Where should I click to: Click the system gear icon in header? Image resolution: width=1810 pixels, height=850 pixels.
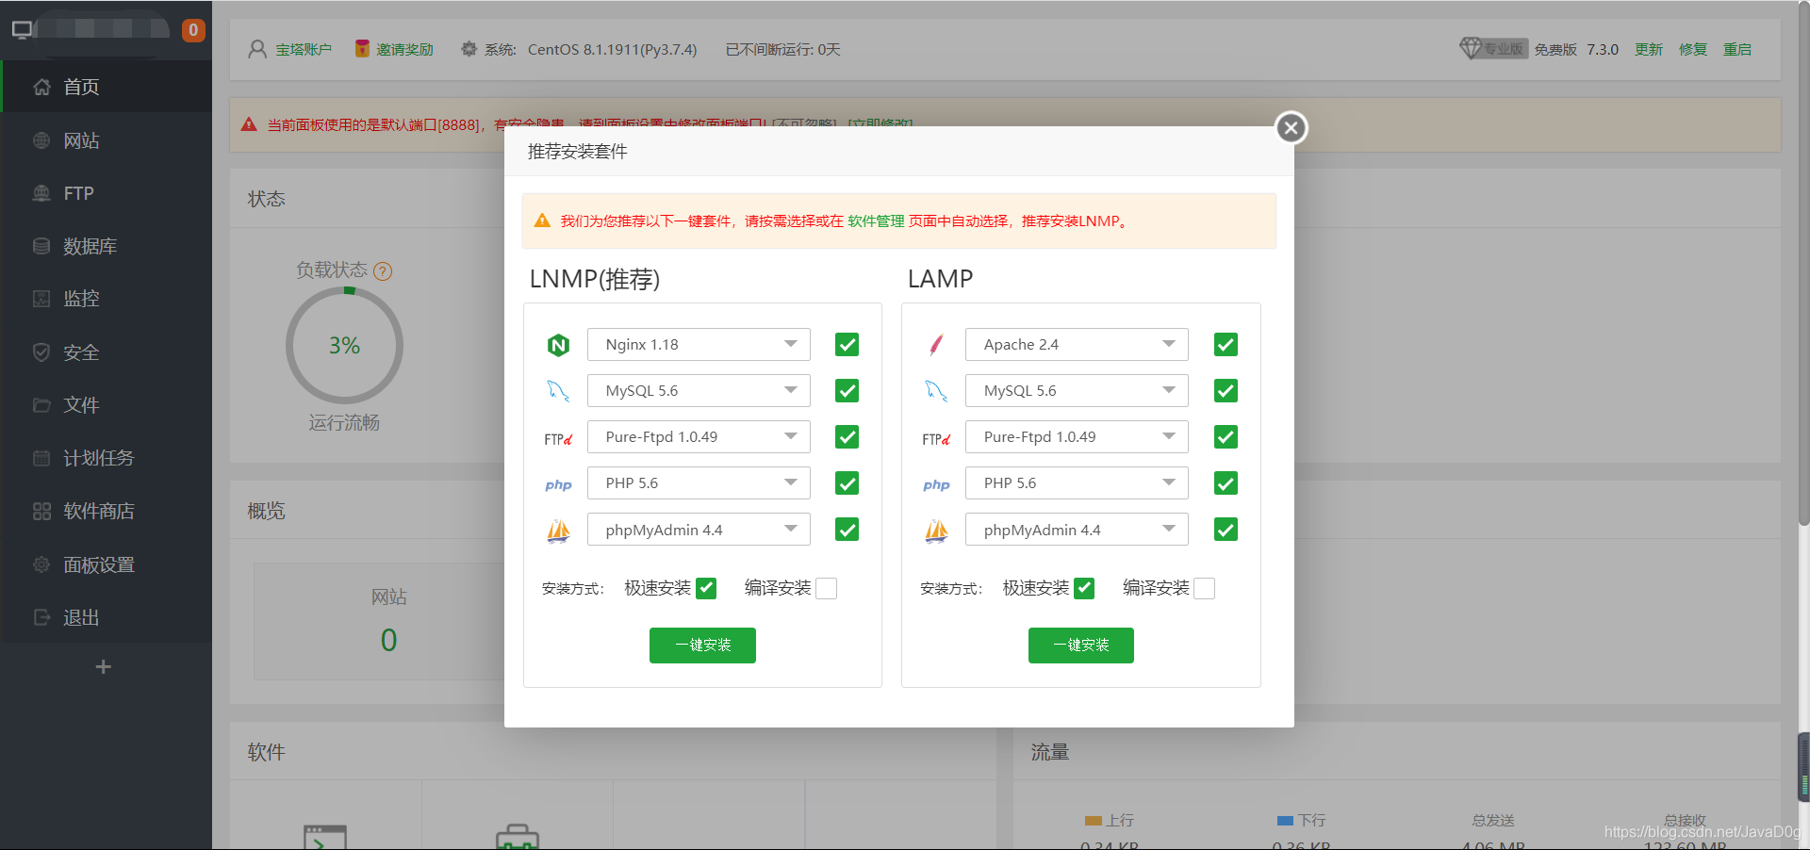tap(469, 49)
